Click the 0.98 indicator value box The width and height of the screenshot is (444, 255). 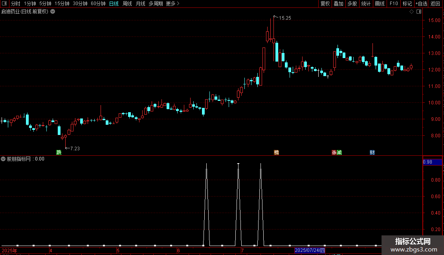[x=432, y=162]
